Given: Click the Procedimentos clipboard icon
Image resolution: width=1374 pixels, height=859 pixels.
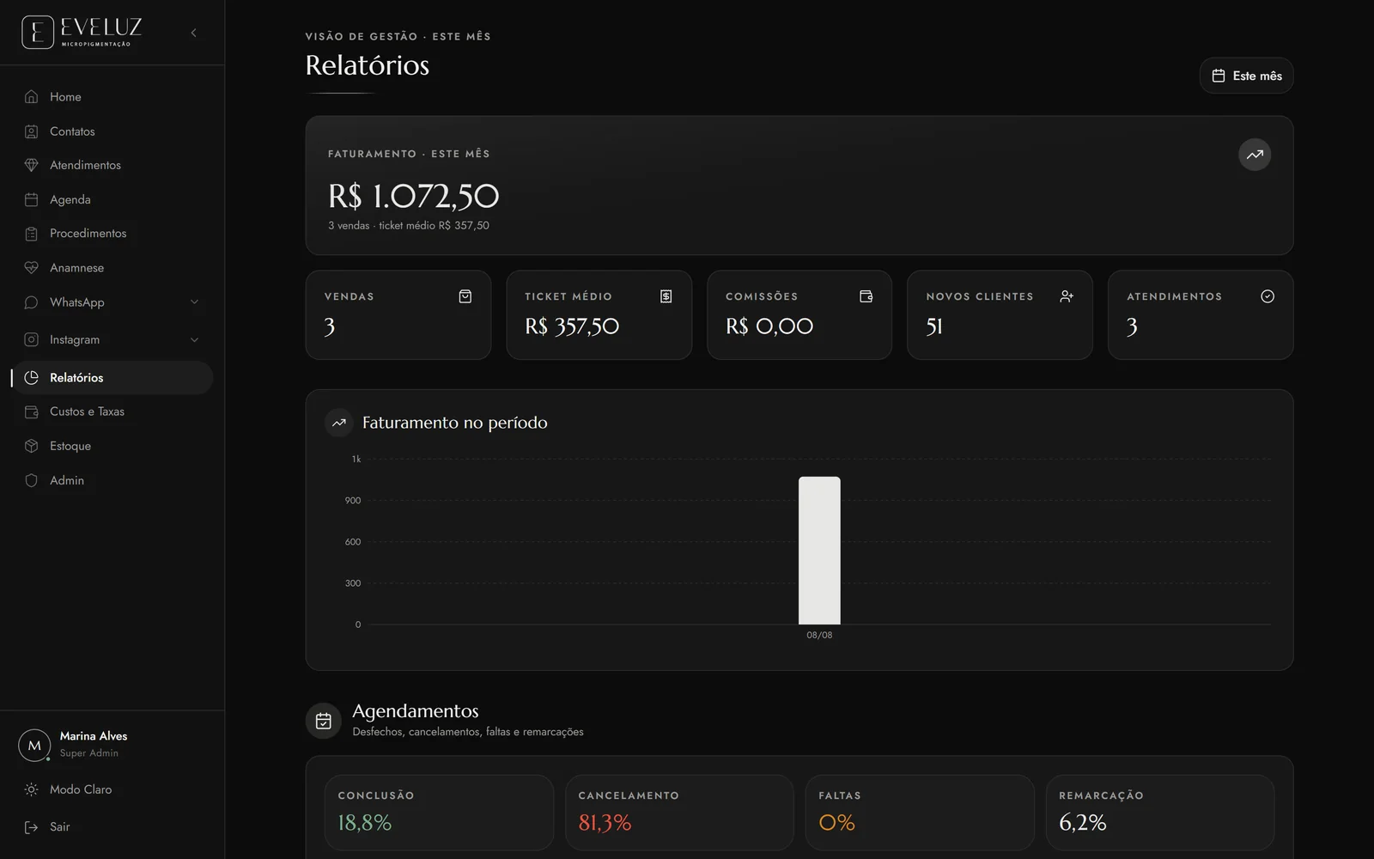Looking at the screenshot, I should tap(32, 234).
